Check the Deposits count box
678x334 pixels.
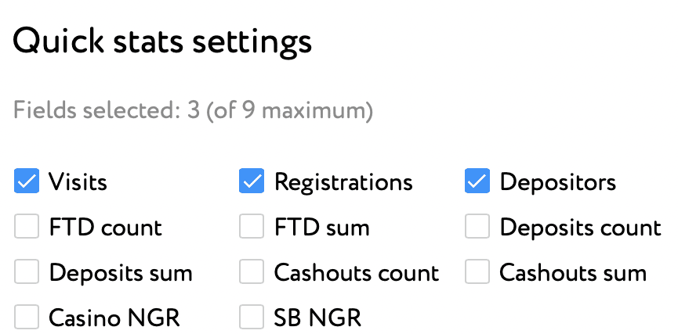477,227
